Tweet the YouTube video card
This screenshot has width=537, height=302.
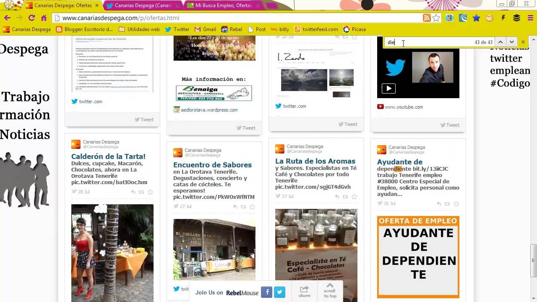(450, 125)
